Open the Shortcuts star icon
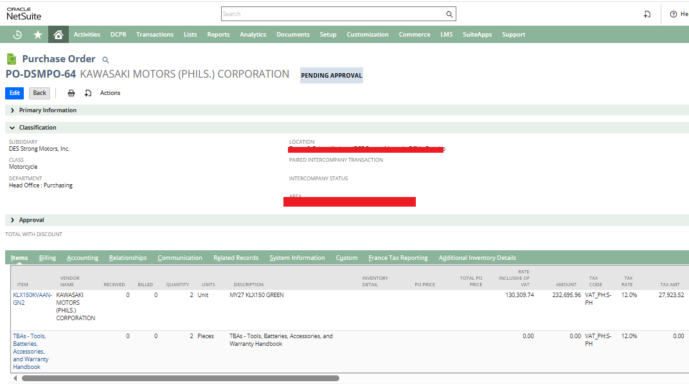 coord(38,35)
